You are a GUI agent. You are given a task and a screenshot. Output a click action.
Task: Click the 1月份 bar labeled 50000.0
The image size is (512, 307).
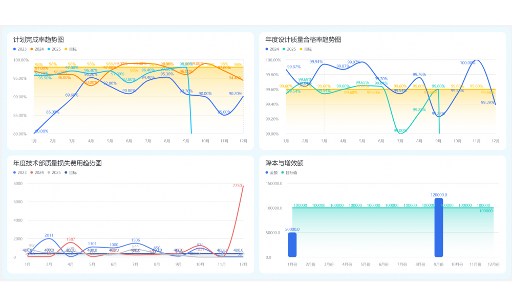pos(292,245)
